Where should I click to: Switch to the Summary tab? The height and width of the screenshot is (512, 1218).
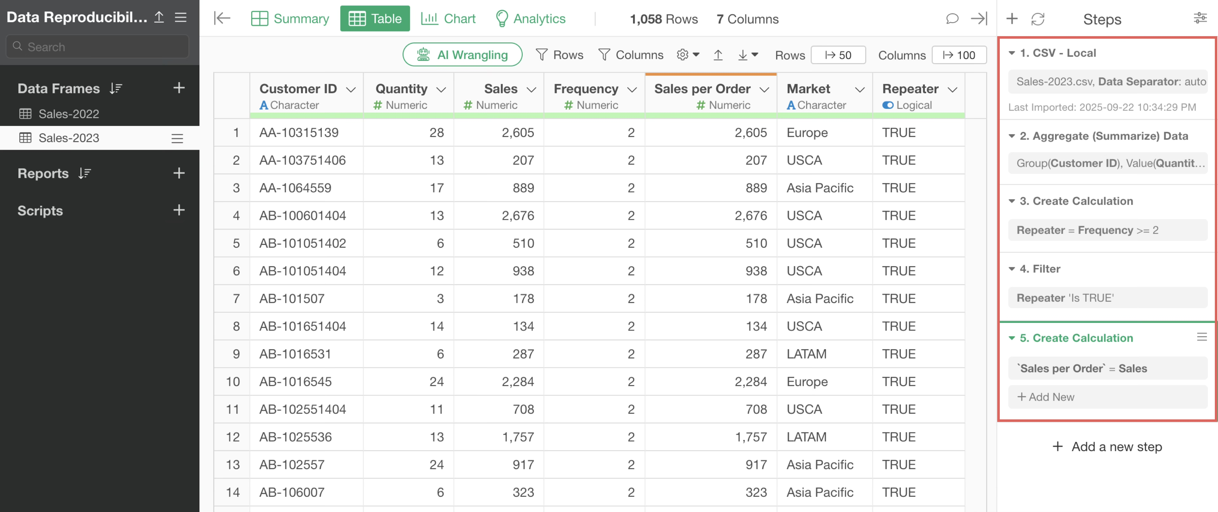pyautogui.click(x=290, y=19)
